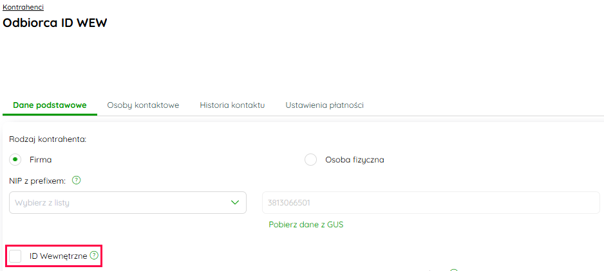Go to the Ustawienia płatności tab
The image size is (604, 271).
[325, 105]
